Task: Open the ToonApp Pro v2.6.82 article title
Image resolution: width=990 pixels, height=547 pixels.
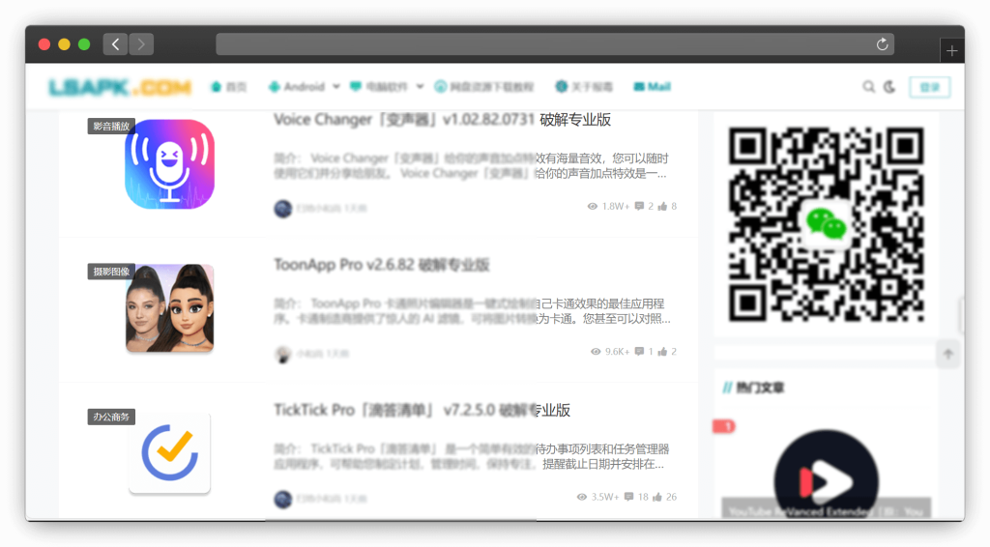Action: (x=381, y=265)
